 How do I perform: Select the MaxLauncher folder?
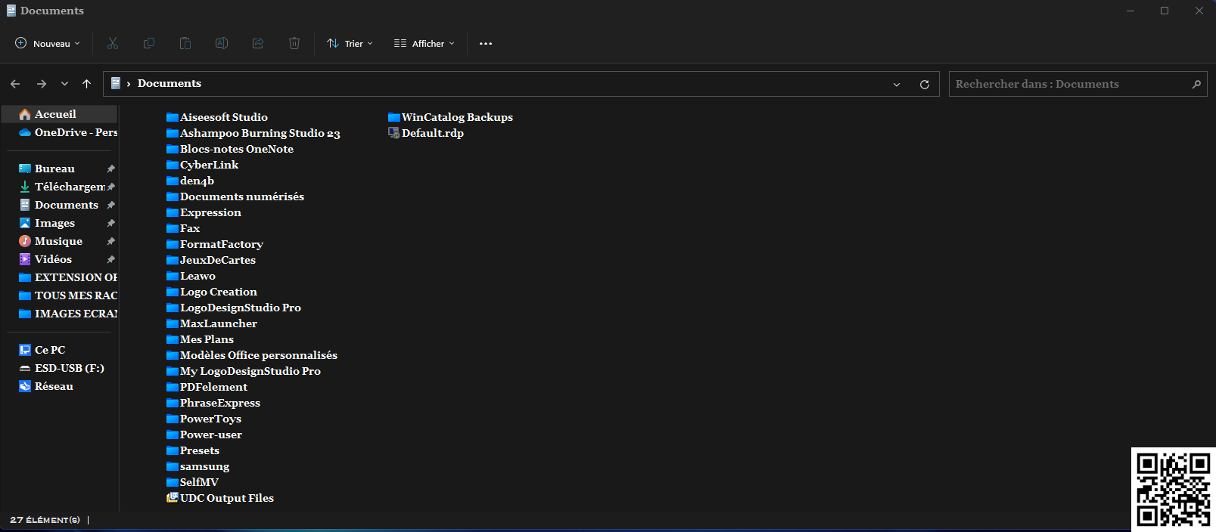(212, 323)
